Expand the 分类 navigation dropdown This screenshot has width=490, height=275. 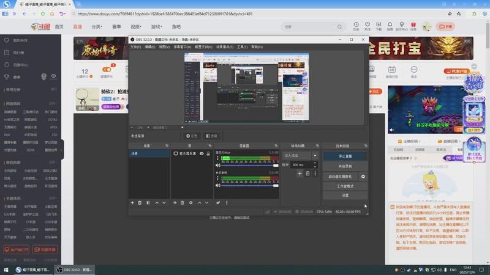pyautogui.click(x=96, y=27)
